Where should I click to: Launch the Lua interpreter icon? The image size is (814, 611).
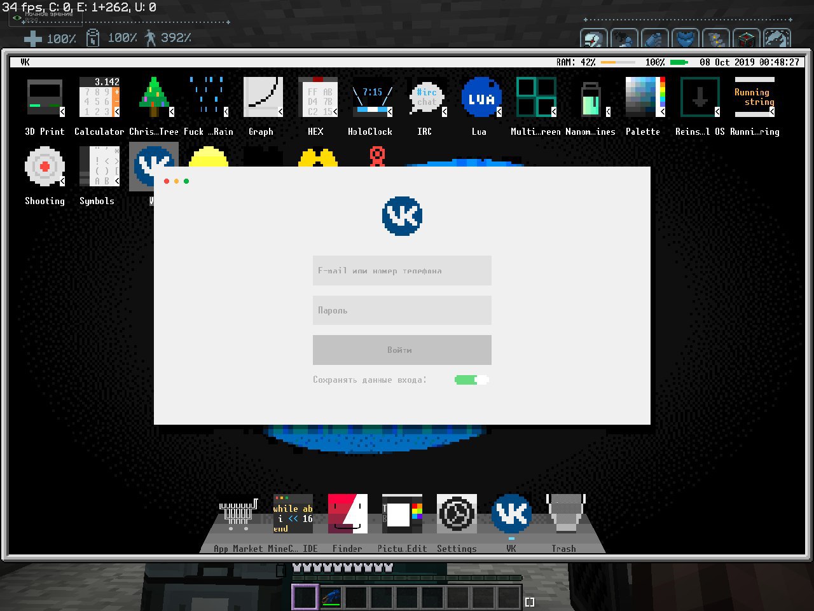(x=482, y=97)
